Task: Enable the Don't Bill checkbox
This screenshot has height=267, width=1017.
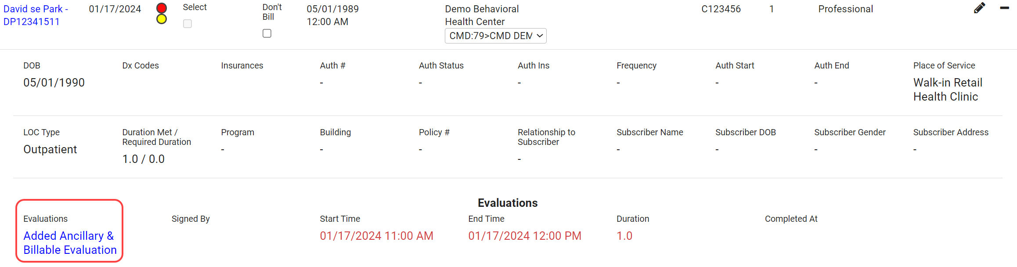Action: [x=267, y=33]
